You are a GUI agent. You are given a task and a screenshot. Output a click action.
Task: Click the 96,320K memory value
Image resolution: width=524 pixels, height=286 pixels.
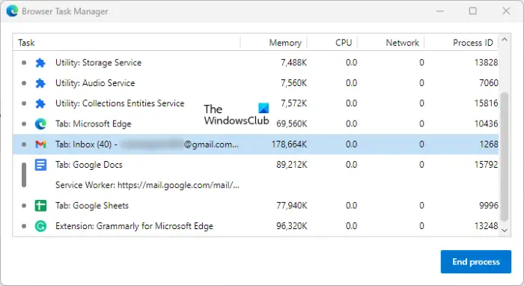coord(292,226)
